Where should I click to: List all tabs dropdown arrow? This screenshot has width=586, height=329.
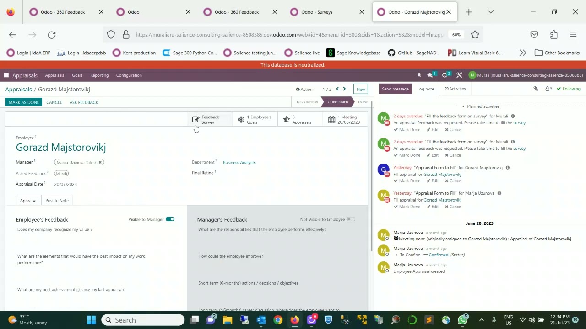[491, 12]
